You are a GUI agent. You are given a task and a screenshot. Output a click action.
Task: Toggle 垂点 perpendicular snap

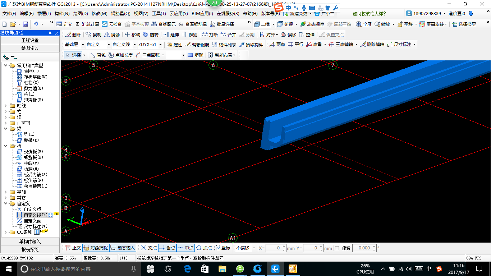(167, 248)
